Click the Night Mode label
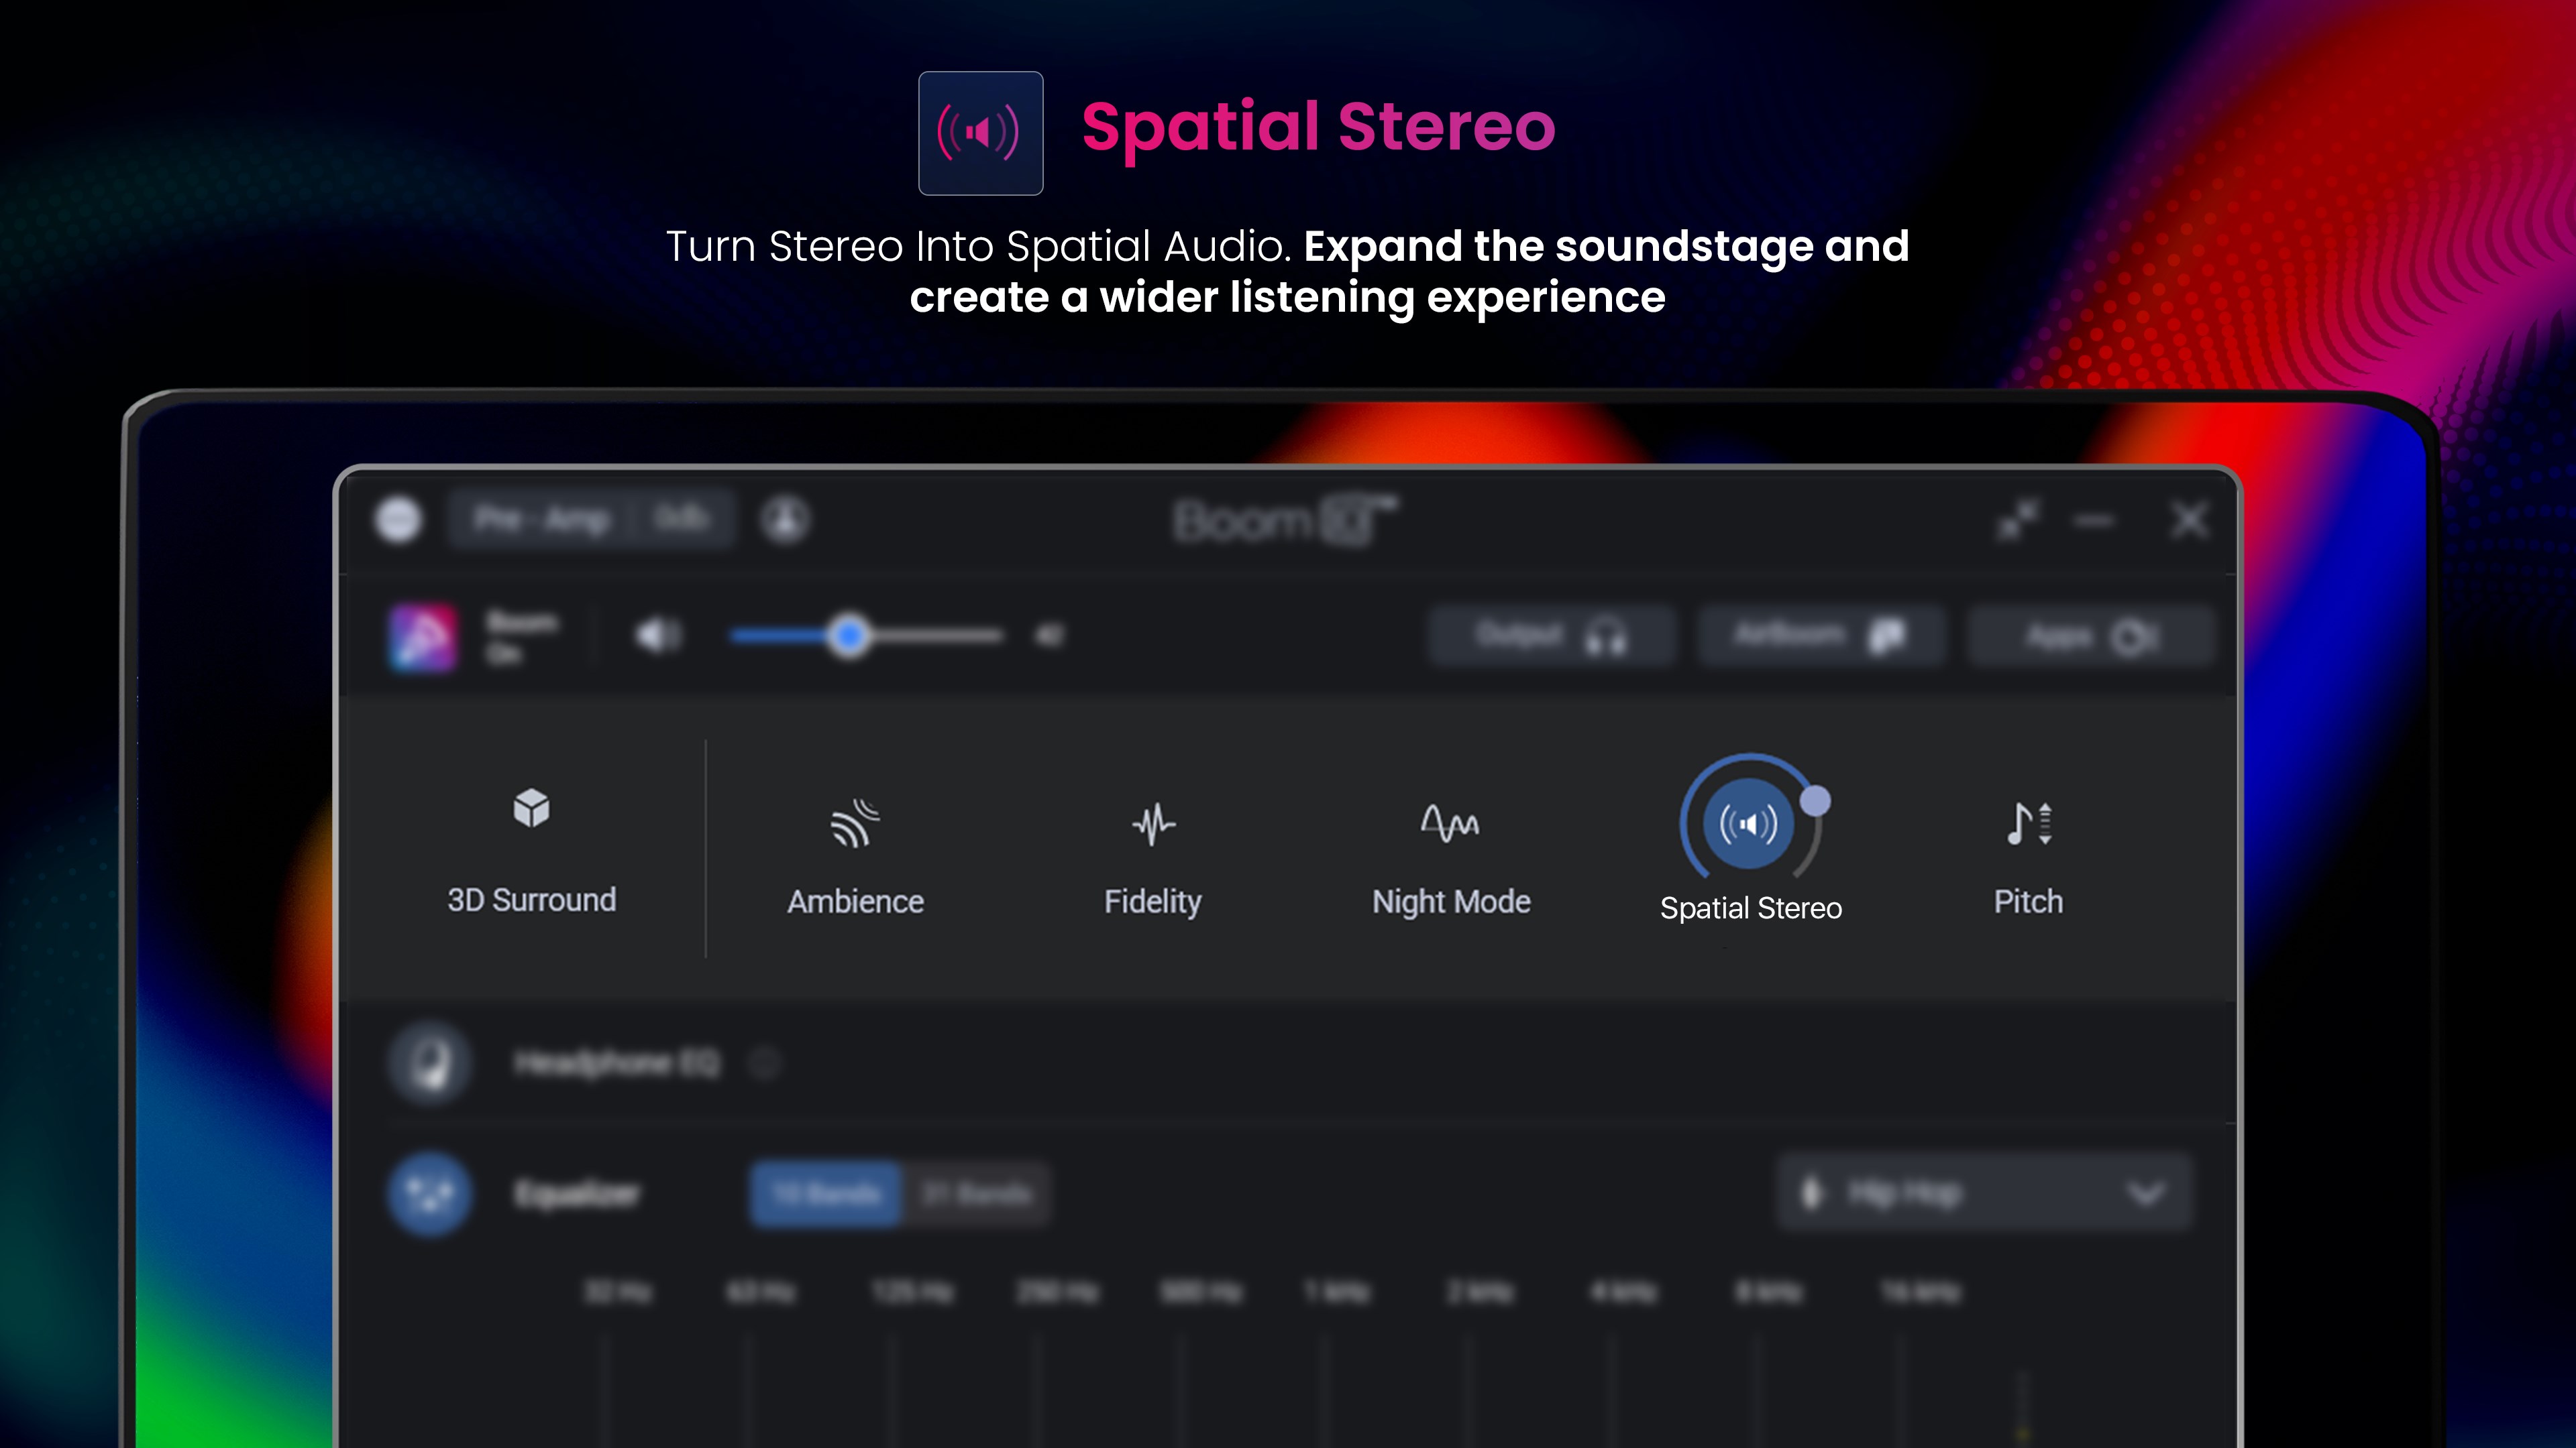This screenshot has width=2576, height=1448. pyautogui.click(x=1451, y=902)
